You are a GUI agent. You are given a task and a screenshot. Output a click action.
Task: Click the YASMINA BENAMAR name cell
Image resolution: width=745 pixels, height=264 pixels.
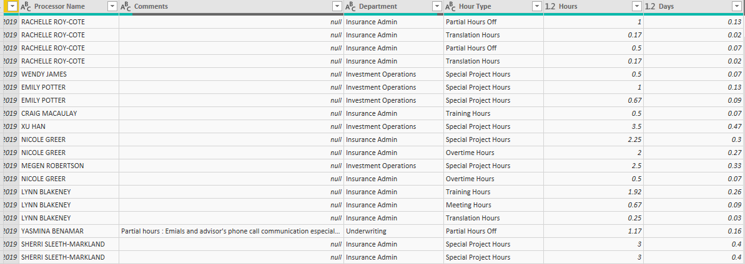pyautogui.click(x=69, y=231)
